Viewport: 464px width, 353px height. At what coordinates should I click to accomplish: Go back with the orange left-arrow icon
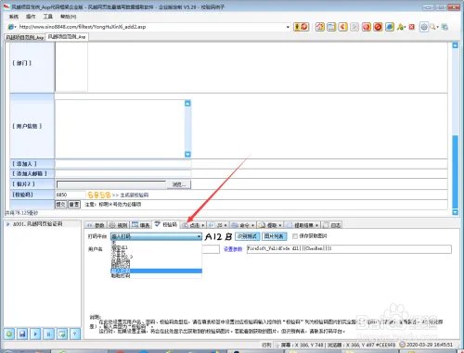click(x=342, y=27)
